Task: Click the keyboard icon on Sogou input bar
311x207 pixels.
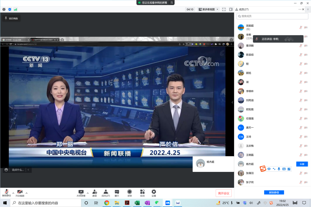Action: pos(284,169)
